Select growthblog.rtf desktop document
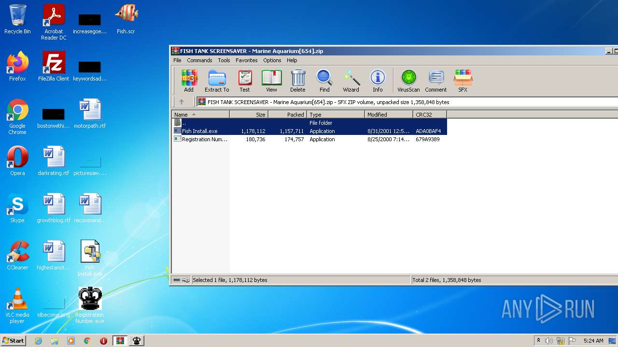 tap(54, 208)
